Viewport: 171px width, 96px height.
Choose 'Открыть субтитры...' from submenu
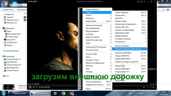130,46
